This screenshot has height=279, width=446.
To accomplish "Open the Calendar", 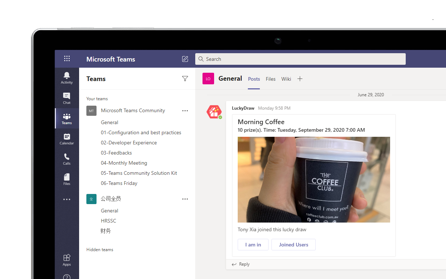I will pyautogui.click(x=67, y=138).
